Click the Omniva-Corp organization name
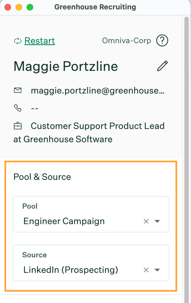Viewport: 191px width, 303px height. point(127,41)
